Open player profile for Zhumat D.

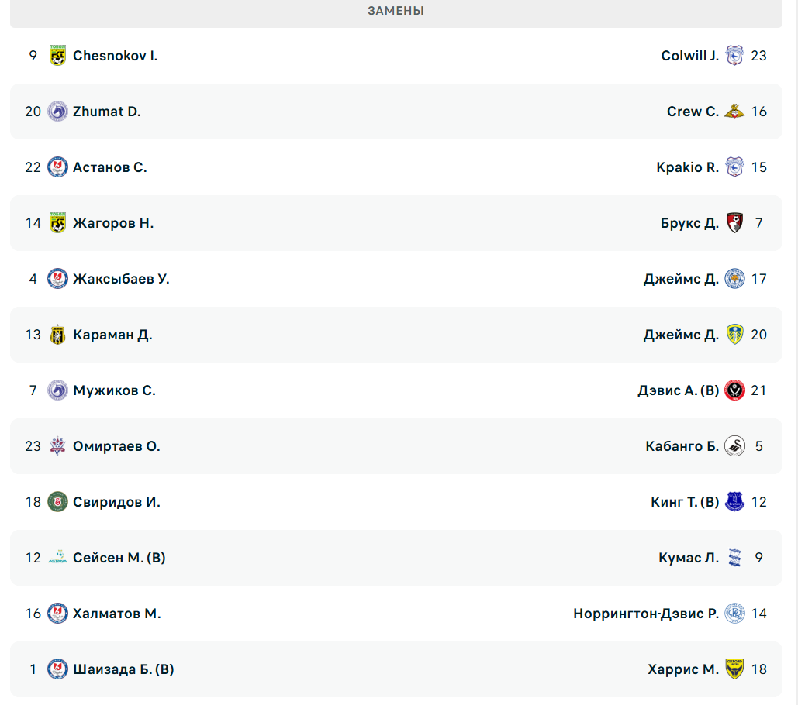click(107, 112)
